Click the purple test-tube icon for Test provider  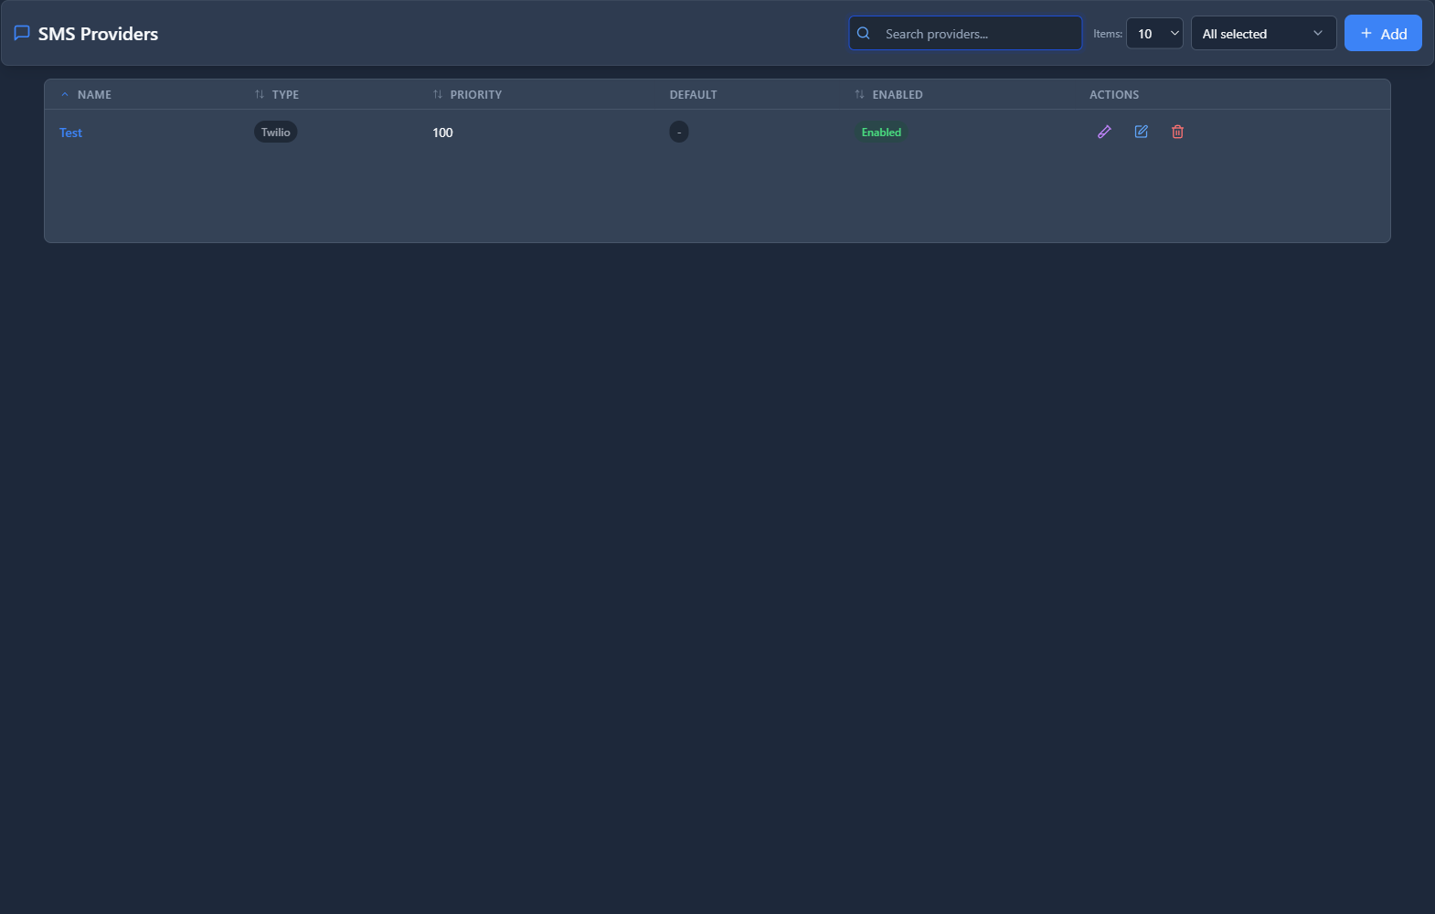(x=1104, y=132)
